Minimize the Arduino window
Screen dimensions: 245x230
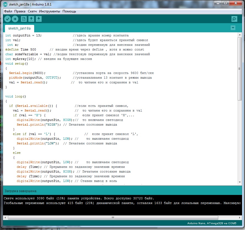click(218, 3)
